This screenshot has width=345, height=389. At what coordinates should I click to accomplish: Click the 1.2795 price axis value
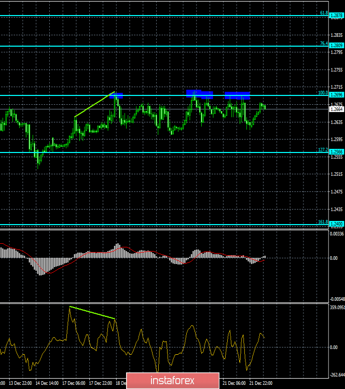click(337, 52)
